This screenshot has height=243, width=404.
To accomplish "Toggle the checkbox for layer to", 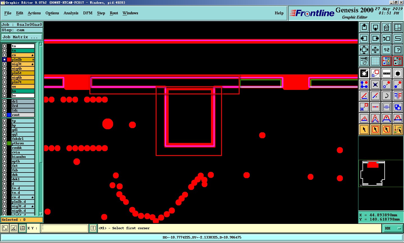I will (x=4, y=46).
